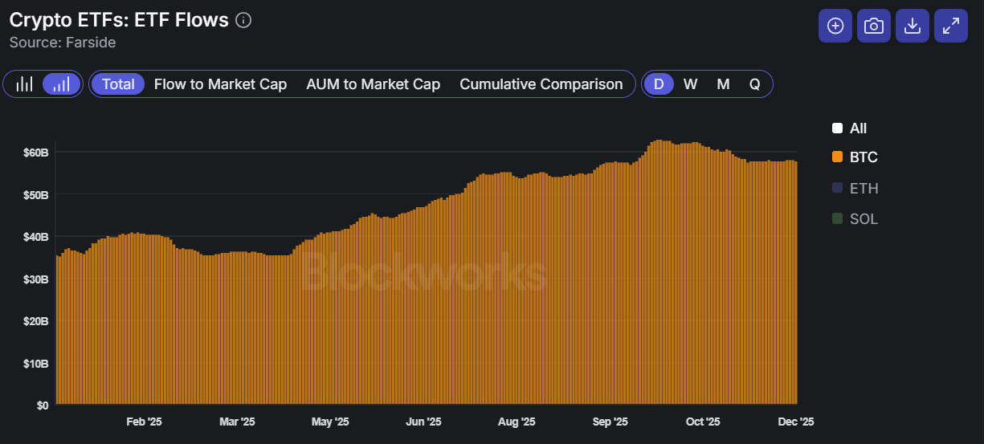Choose monthly (M) interval

tap(723, 84)
